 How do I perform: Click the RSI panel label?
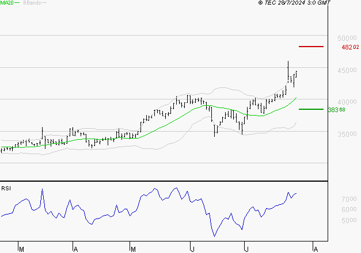(6, 189)
